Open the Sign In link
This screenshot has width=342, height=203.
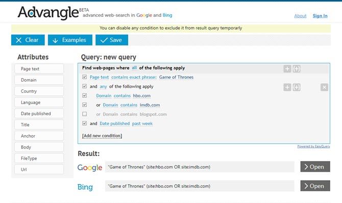(320, 16)
